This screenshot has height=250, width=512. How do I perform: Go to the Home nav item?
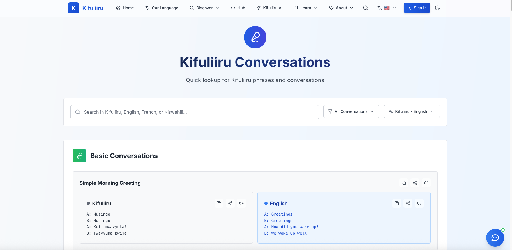point(125,8)
